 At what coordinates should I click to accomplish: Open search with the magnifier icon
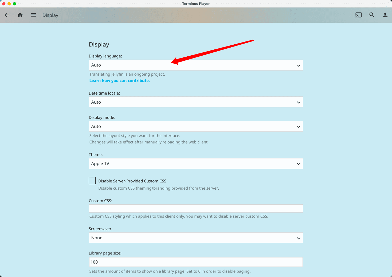[x=372, y=15]
